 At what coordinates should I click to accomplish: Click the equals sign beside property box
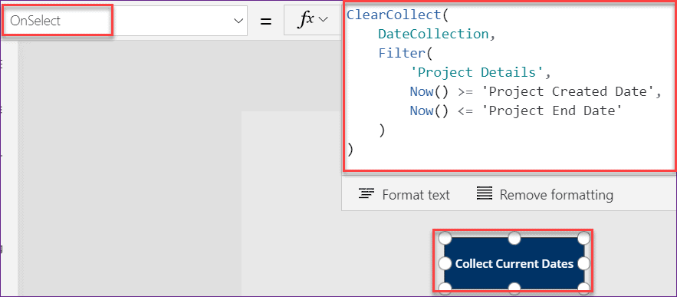265,21
